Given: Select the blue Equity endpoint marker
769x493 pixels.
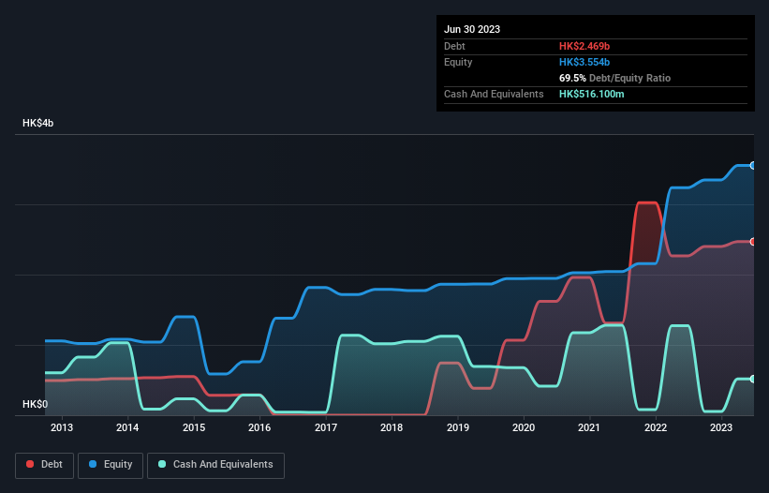Looking at the screenshot, I should pos(752,166).
